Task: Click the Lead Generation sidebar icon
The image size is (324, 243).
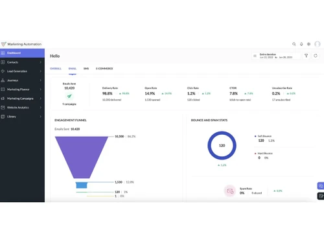Action: pyautogui.click(x=3, y=71)
